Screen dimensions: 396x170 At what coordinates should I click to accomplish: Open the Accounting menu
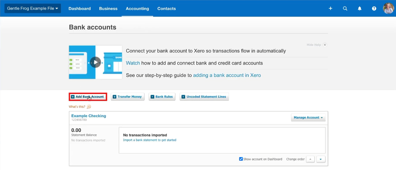137,8
